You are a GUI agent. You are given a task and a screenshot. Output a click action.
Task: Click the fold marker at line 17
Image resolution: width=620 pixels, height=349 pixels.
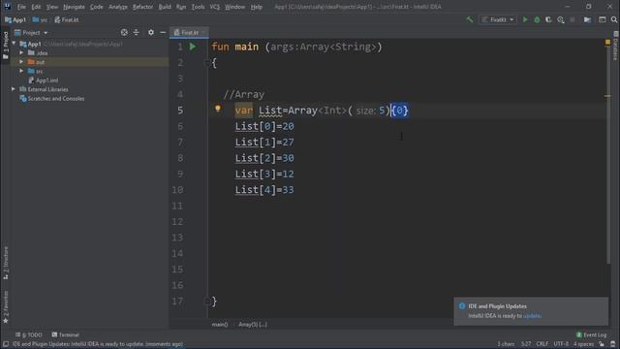[207, 301]
